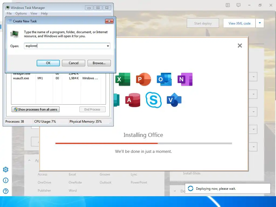Click the Installing Office progress bar

[x=144, y=143]
